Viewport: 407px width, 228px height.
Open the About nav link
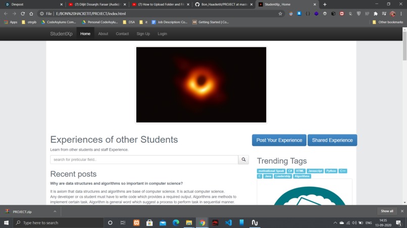pos(103,34)
